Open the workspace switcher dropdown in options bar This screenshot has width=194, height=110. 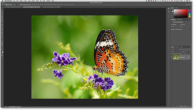[189, 5]
